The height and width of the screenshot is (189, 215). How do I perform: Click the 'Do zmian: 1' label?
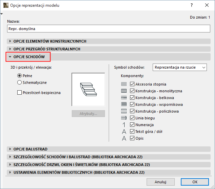tap(200, 17)
